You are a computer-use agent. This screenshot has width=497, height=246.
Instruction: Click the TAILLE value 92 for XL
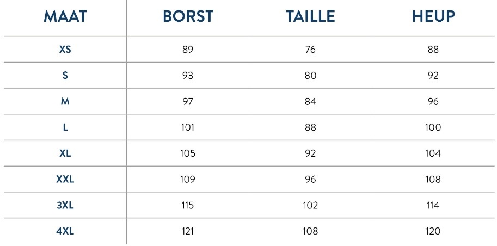[x=310, y=153]
